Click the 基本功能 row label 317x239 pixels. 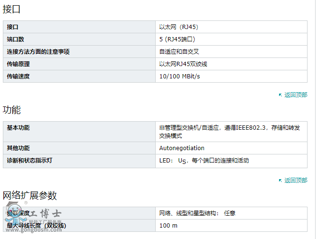[x=79, y=132]
